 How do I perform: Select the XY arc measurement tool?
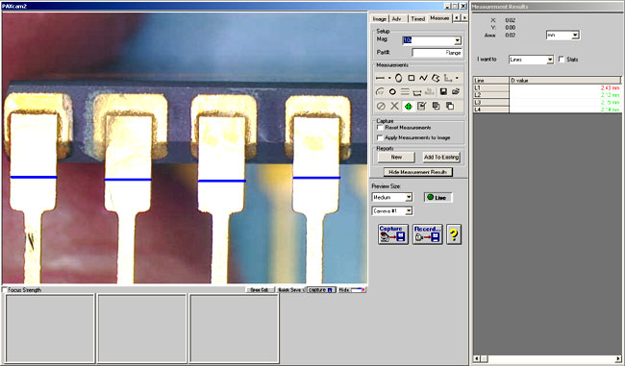380,92
